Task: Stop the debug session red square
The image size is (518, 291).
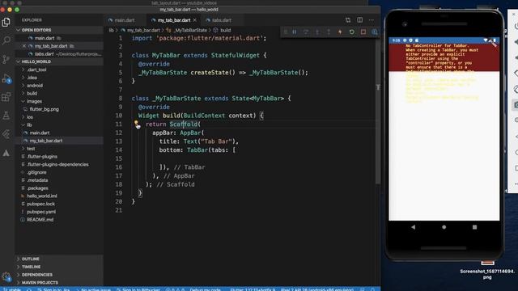Action: click(x=363, y=32)
